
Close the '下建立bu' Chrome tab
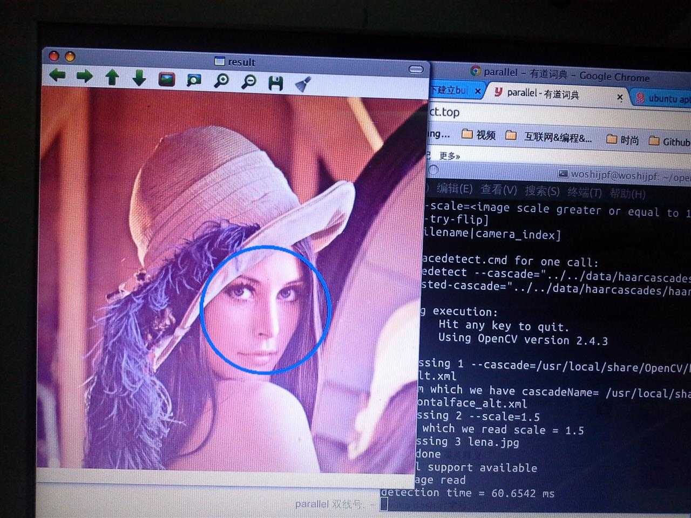coord(478,91)
